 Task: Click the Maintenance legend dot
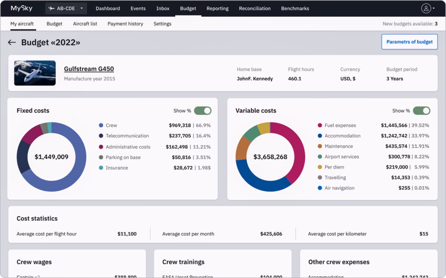click(x=320, y=146)
